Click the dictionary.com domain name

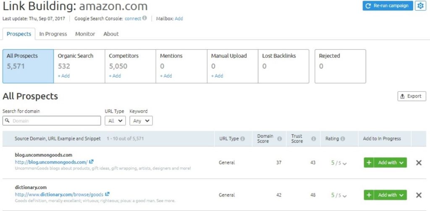click(31, 188)
